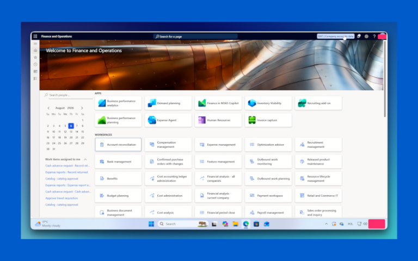Open volume speaker icon in tray
The height and width of the screenshot is (261, 418).
click(x=365, y=224)
